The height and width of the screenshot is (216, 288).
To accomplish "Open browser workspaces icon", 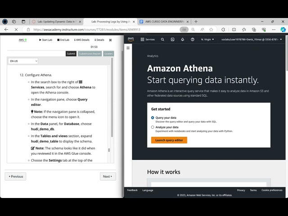I will (x=14, y=22).
